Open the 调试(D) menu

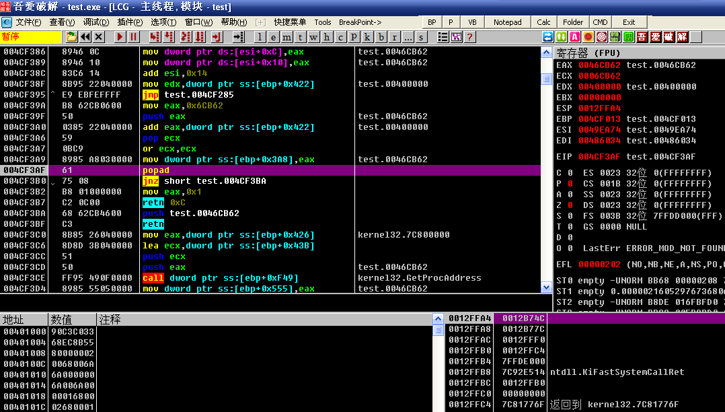tap(96, 22)
